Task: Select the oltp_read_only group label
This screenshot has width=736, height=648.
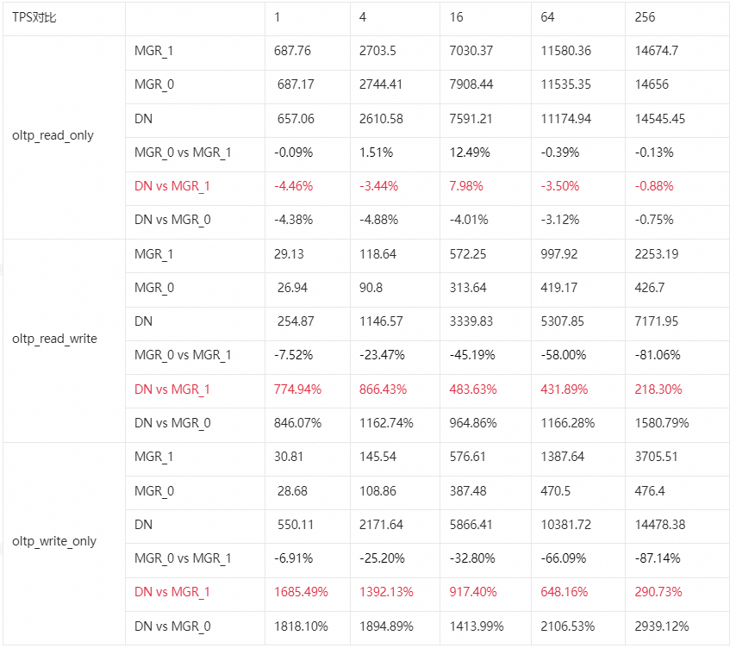Action: (x=53, y=135)
